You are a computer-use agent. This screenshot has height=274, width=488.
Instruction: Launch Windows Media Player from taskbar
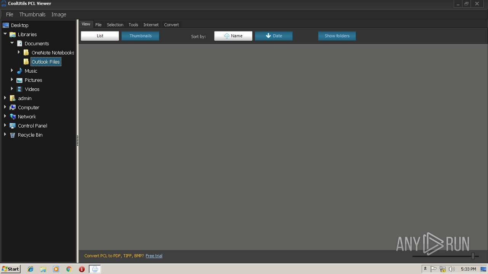point(56,269)
